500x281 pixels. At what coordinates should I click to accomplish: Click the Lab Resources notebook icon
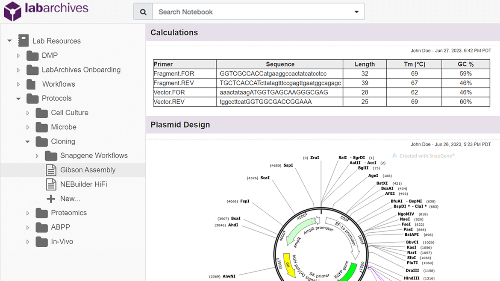click(x=24, y=41)
